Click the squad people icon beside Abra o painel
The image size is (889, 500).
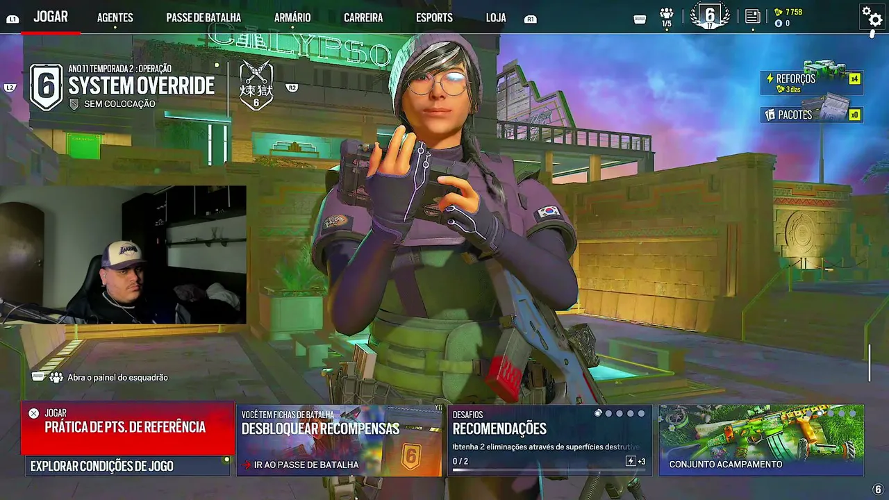click(x=56, y=377)
